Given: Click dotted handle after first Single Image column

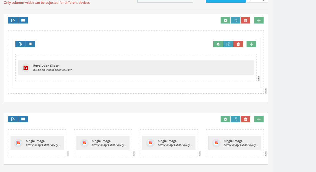Looking at the screenshot, I should (x=68, y=154).
